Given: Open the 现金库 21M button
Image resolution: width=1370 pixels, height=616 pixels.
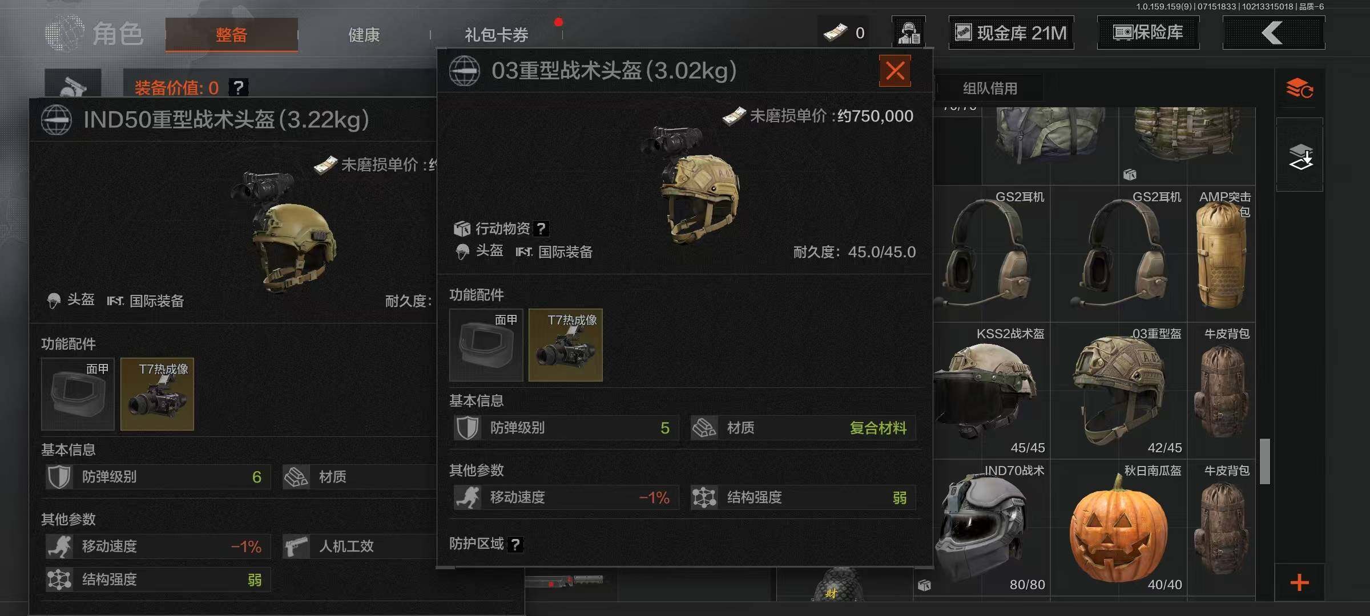Looking at the screenshot, I should click(1011, 33).
